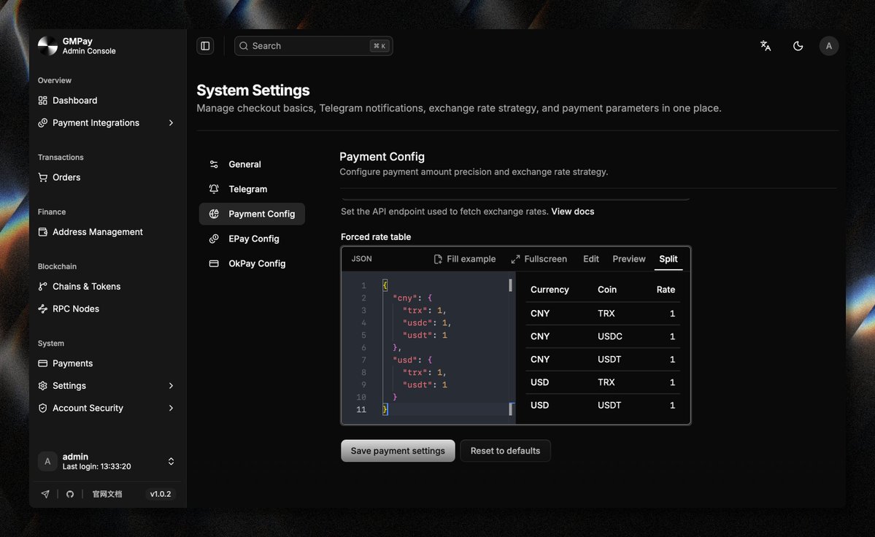Click the Payment Integrations link icon
Viewport: 875px width, 537px height.
[42, 123]
